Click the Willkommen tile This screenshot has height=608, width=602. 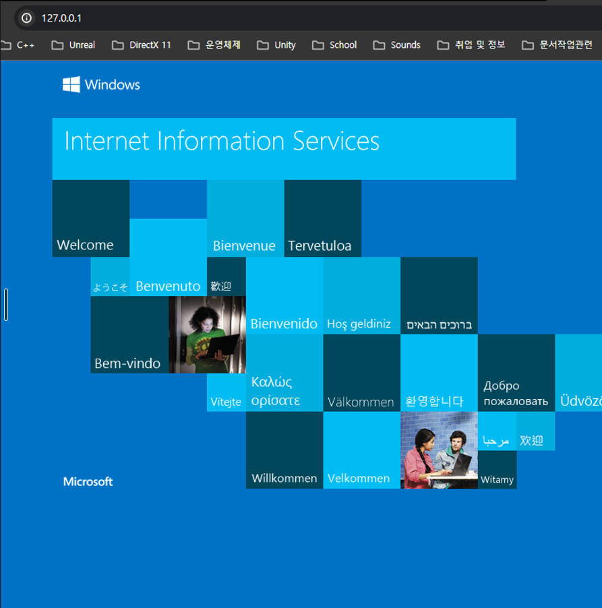click(x=284, y=450)
